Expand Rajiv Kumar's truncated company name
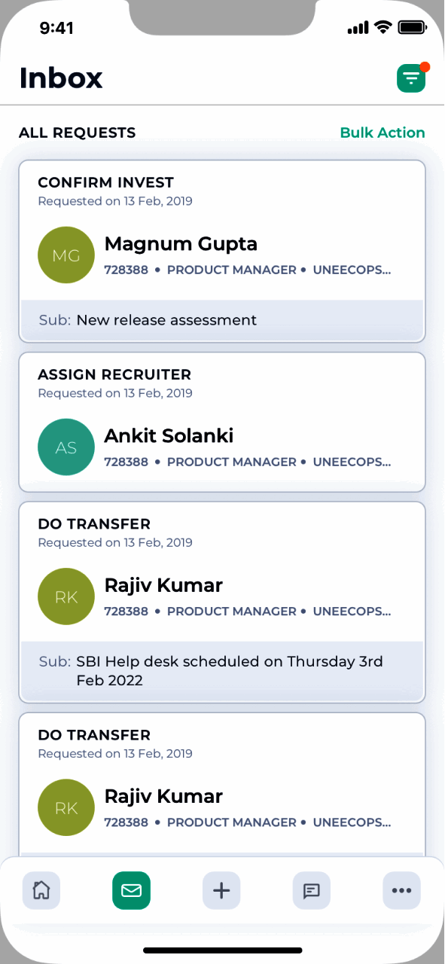445x964 pixels. tap(352, 611)
